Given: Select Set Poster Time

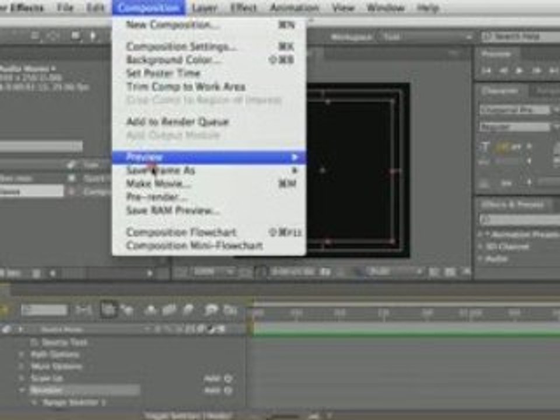Looking at the screenshot, I should pos(209,73).
